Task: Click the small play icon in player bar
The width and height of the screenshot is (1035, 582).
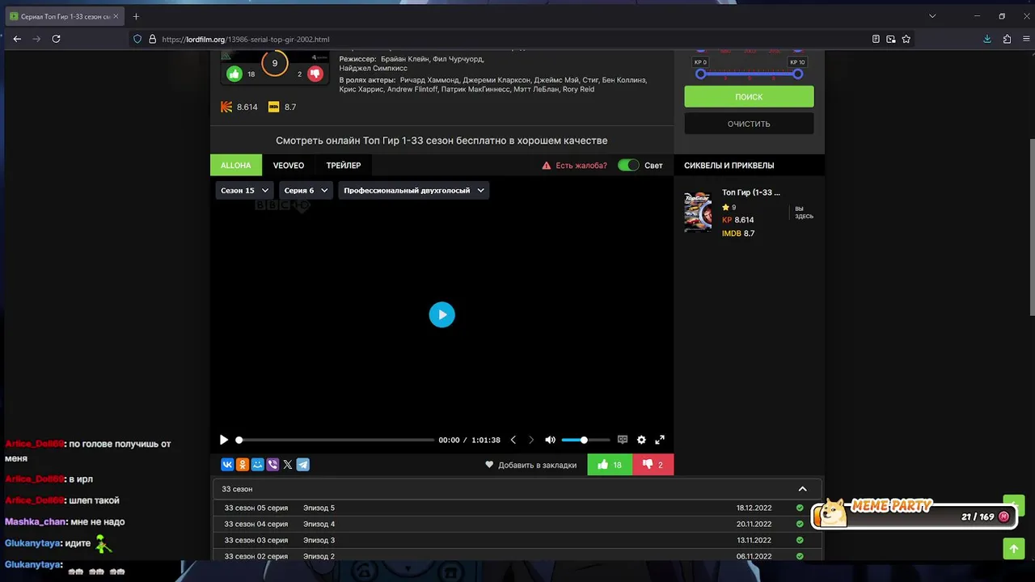Action: click(224, 440)
